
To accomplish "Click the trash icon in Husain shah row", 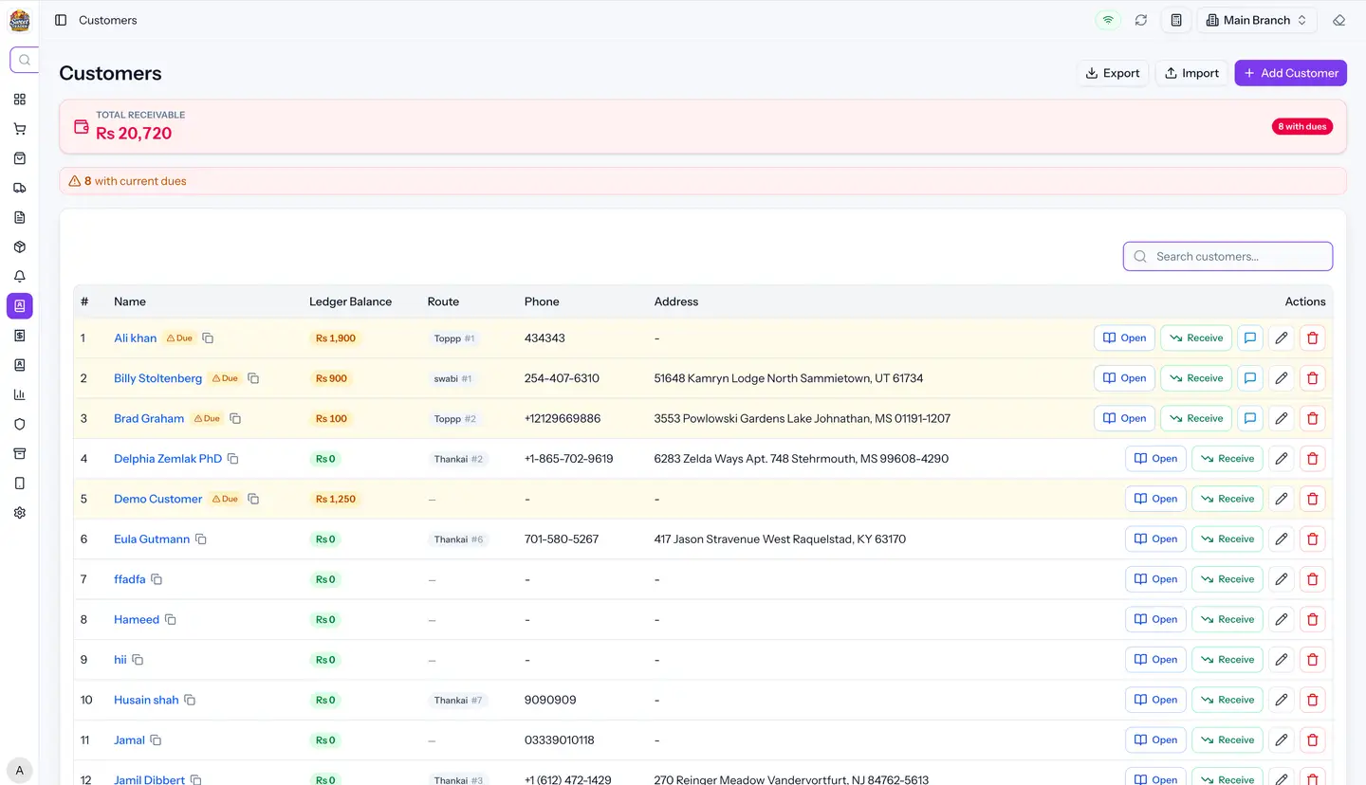I will coord(1313,700).
